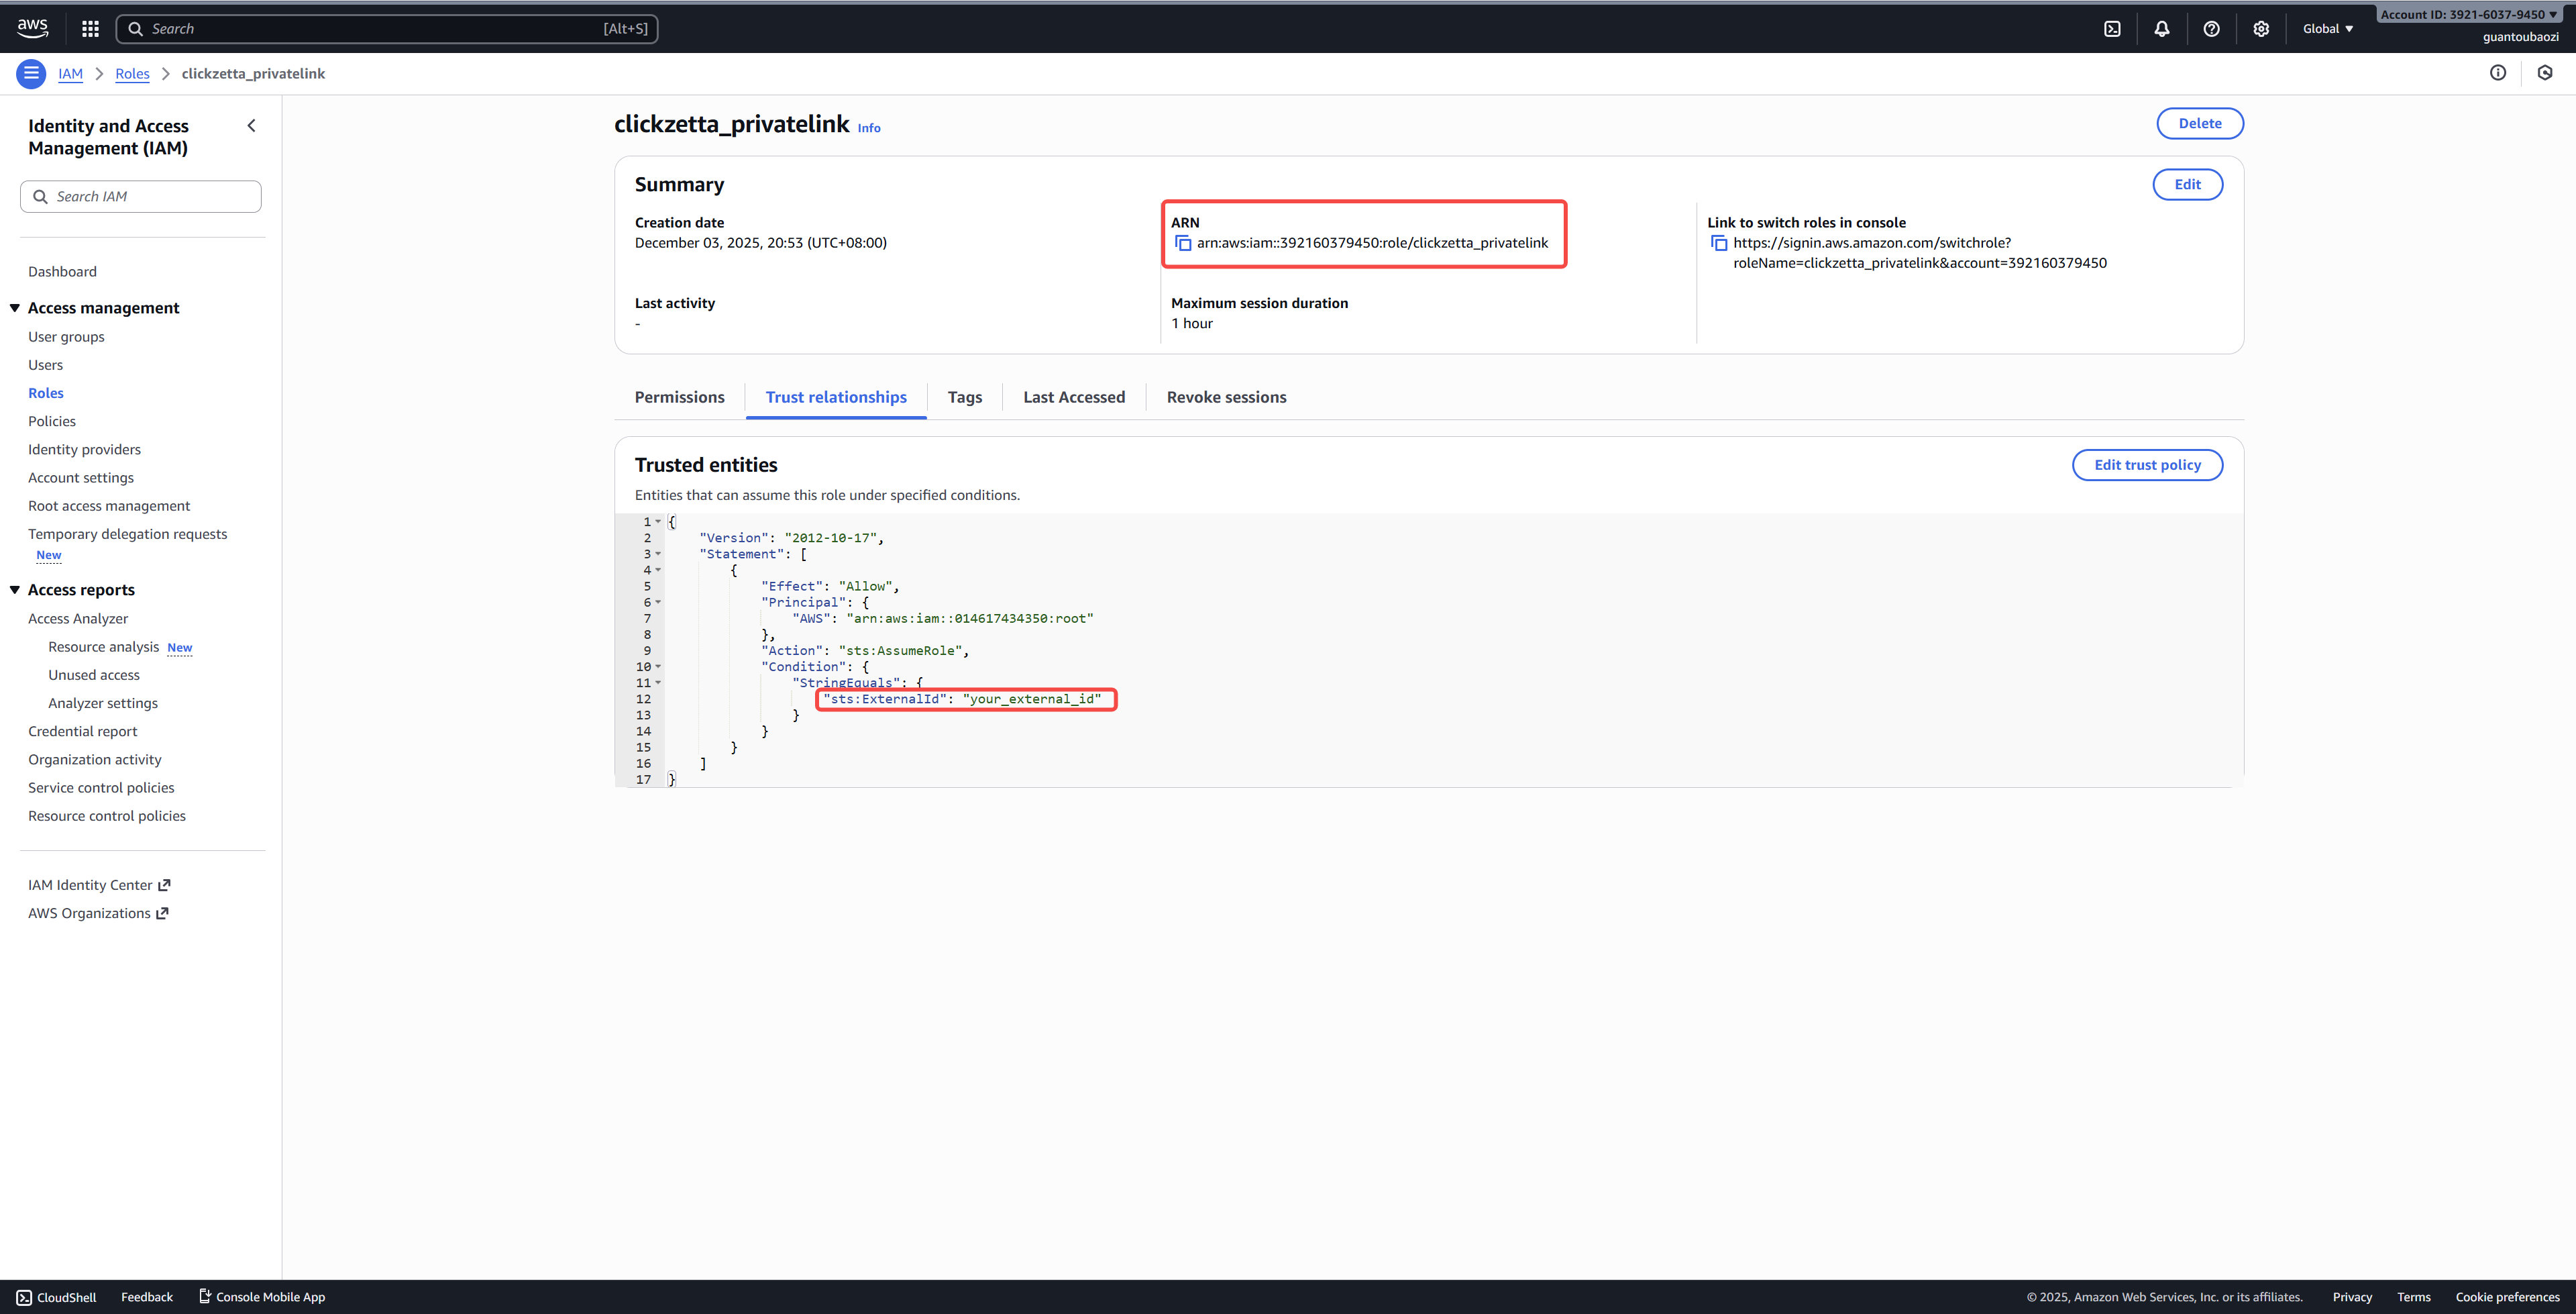Open the notifications bell
This screenshot has height=1314, width=2576.
(2161, 29)
